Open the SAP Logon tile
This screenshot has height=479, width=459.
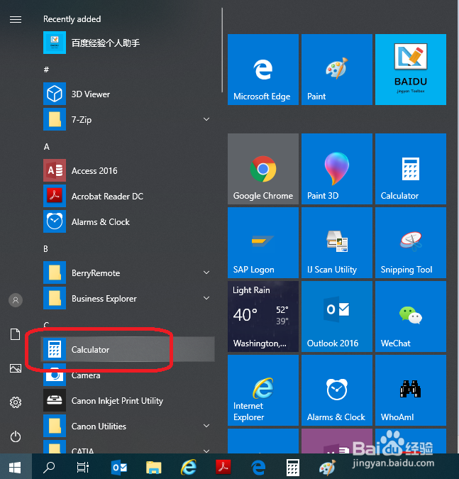pos(263,243)
